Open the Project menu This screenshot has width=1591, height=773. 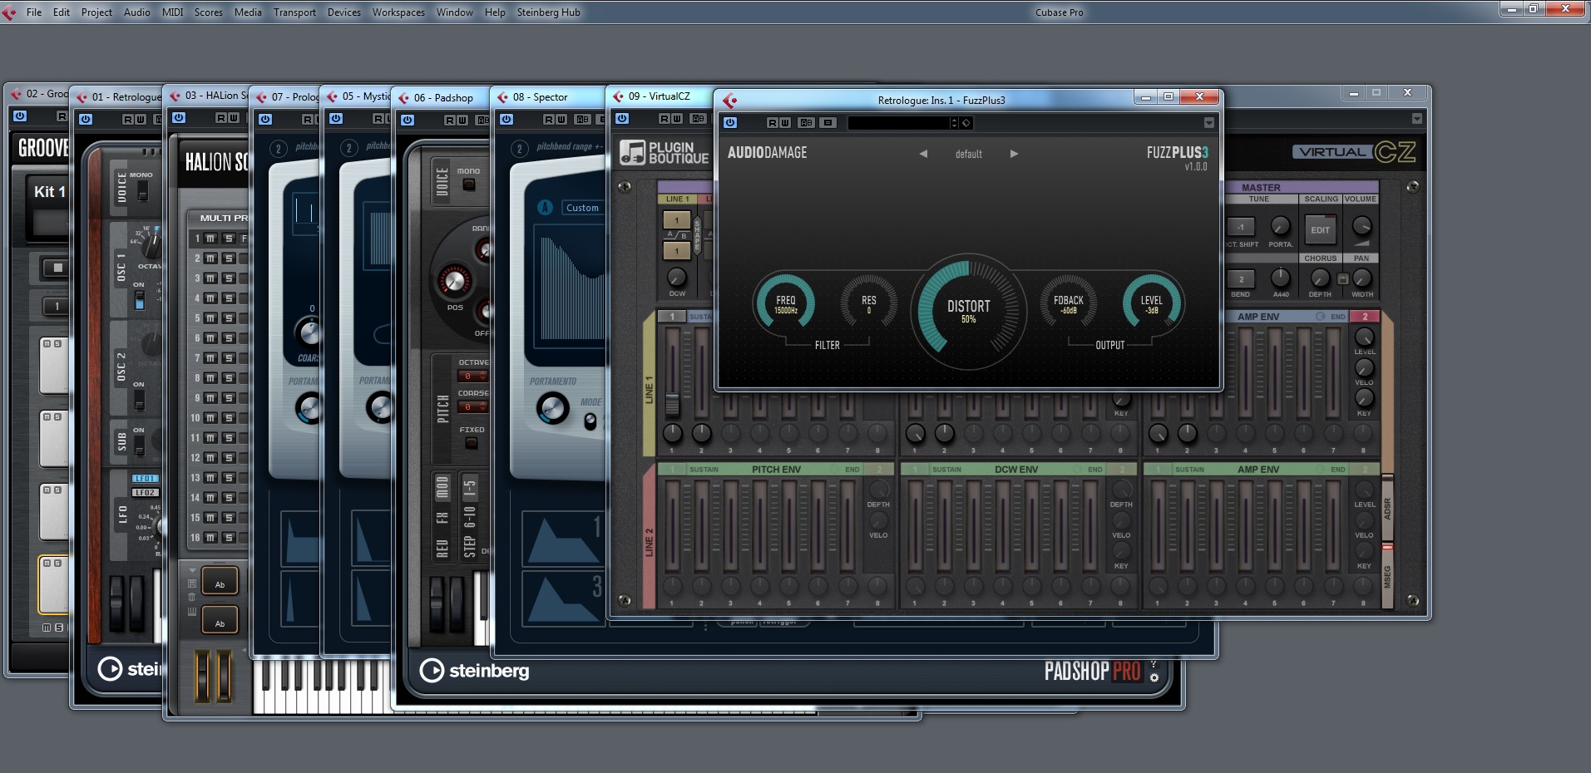[x=96, y=12]
